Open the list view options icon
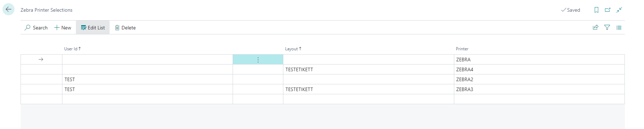 tap(619, 27)
